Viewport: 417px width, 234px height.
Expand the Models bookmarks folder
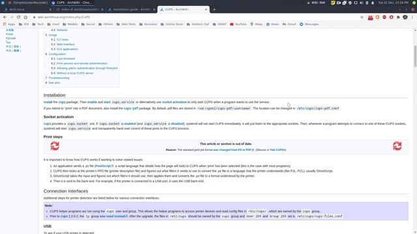70,24
